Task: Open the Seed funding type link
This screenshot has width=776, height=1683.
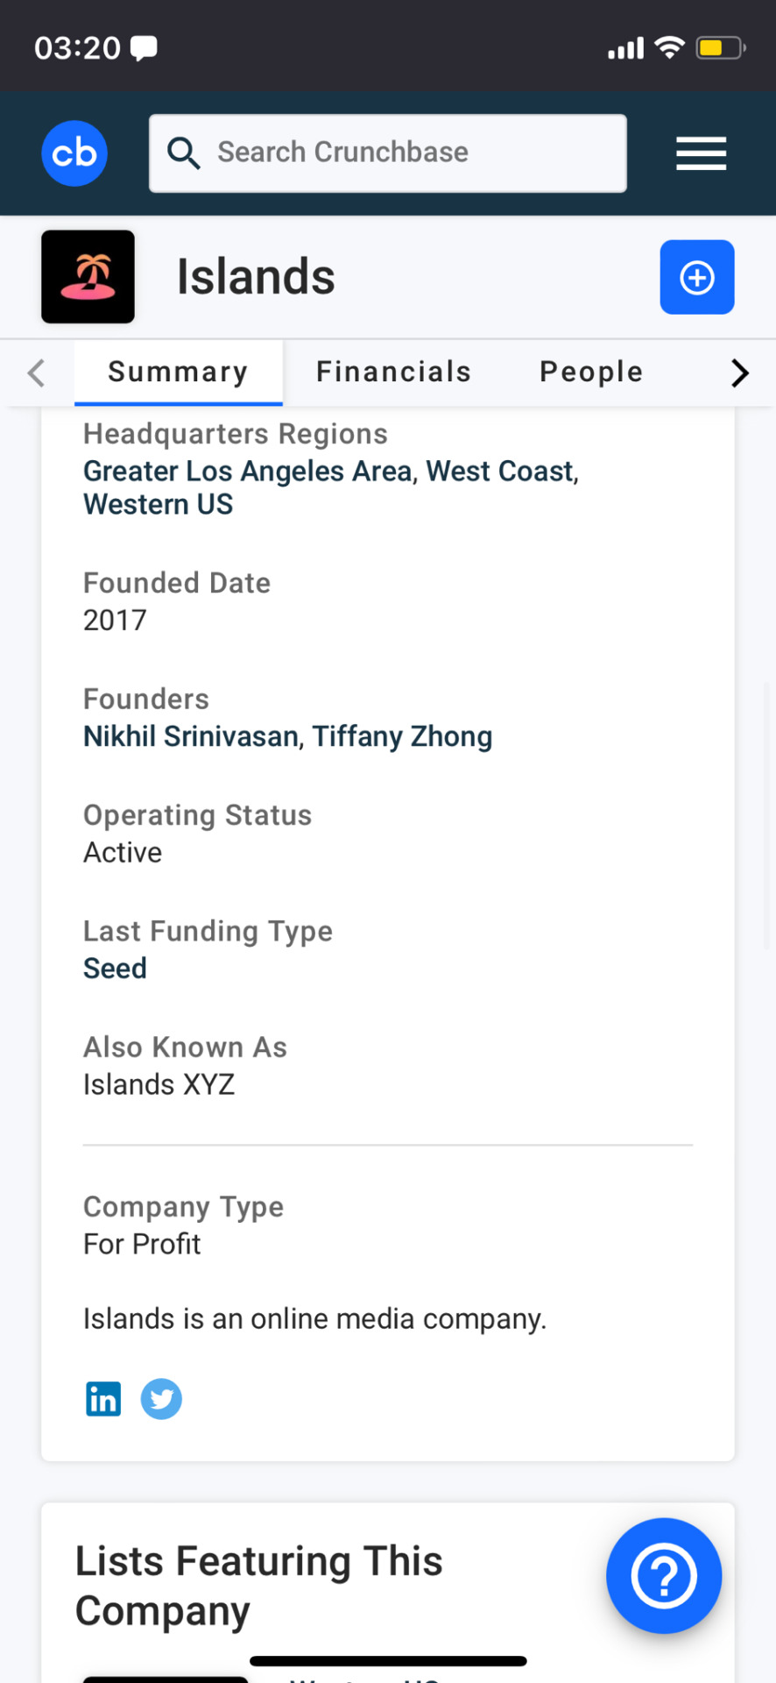Action: pyautogui.click(x=115, y=969)
